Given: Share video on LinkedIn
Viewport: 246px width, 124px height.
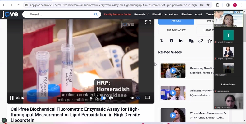Looking at the screenshot, I should pyautogui.click(x=181, y=41).
